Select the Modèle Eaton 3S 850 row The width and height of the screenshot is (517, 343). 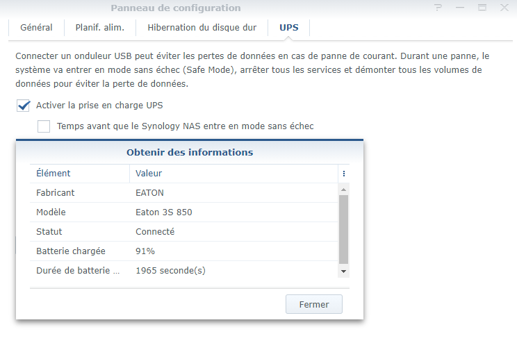coord(184,212)
